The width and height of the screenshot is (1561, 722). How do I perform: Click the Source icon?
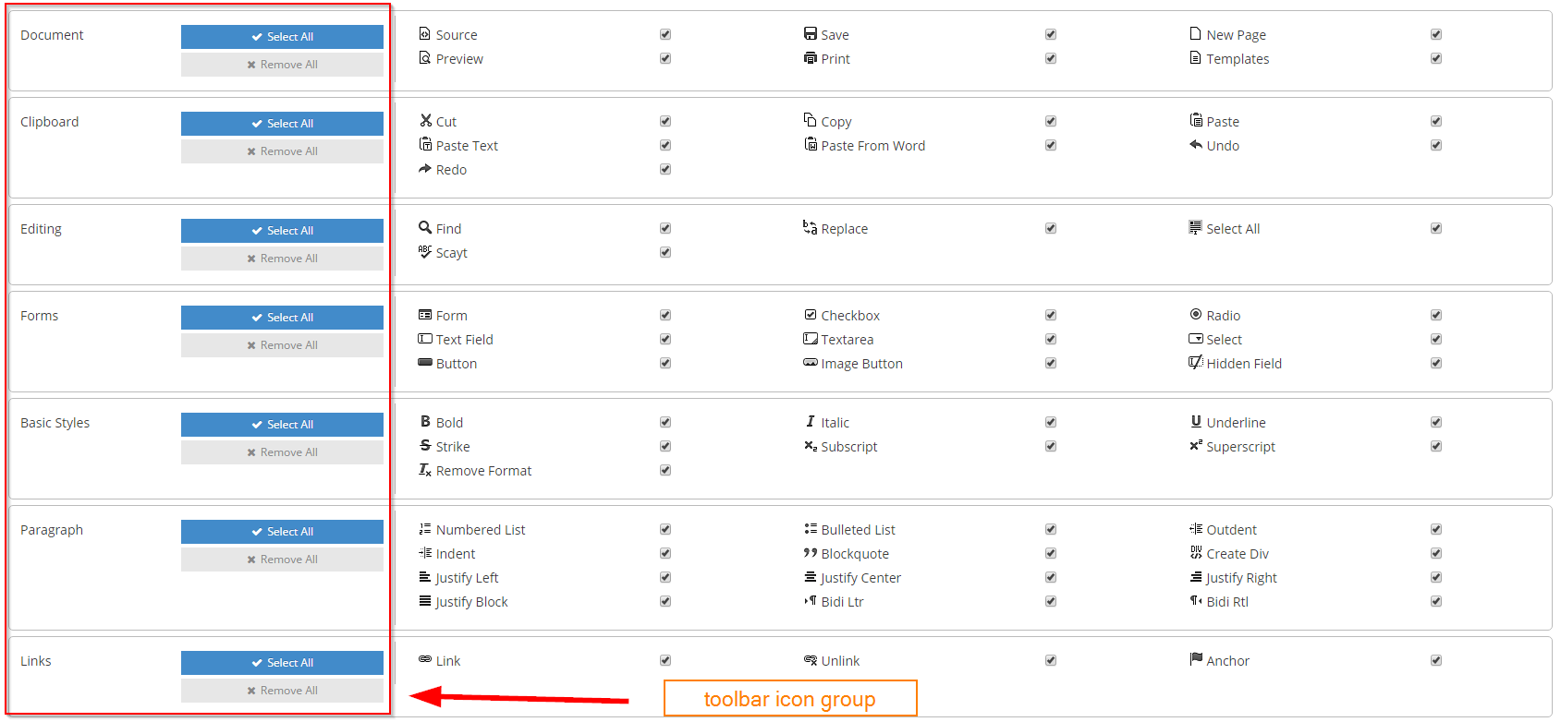tap(425, 34)
